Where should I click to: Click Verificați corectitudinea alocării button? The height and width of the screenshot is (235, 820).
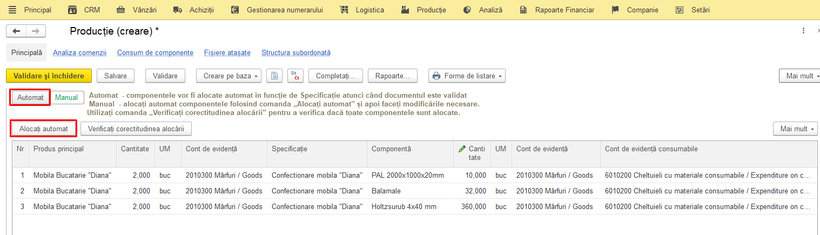(136, 129)
